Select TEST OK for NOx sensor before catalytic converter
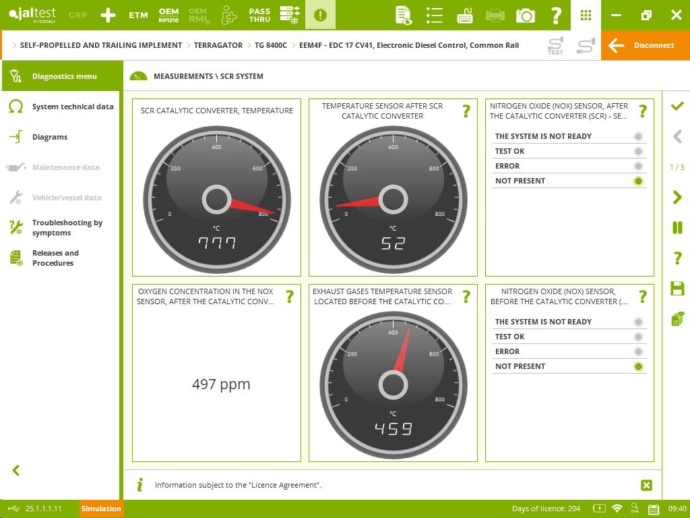Viewport: 690px width, 518px height. (638, 337)
